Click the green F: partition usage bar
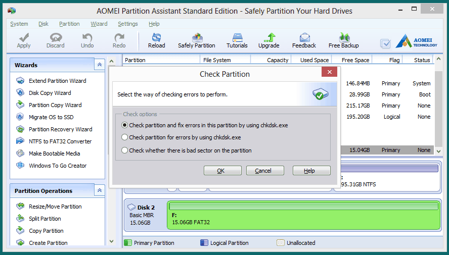This screenshot has height=255, width=449. click(x=303, y=207)
